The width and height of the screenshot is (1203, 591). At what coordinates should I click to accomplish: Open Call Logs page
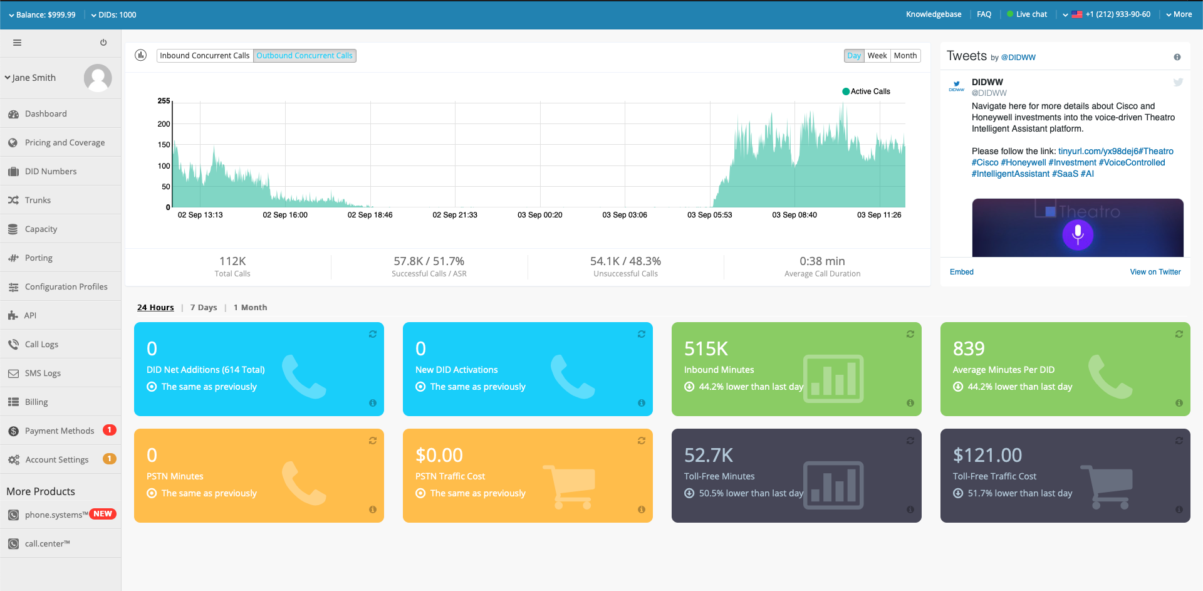pyautogui.click(x=61, y=344)
